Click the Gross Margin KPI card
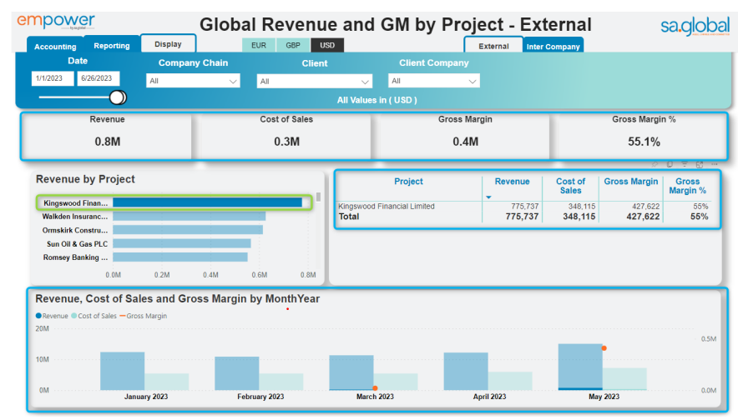 465,135
